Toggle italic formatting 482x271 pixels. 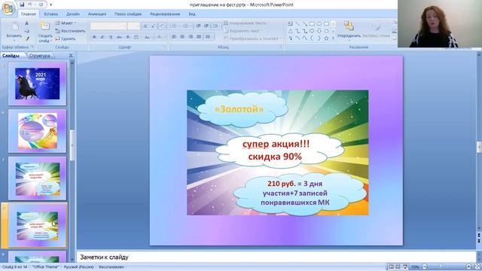pos(102,37)
